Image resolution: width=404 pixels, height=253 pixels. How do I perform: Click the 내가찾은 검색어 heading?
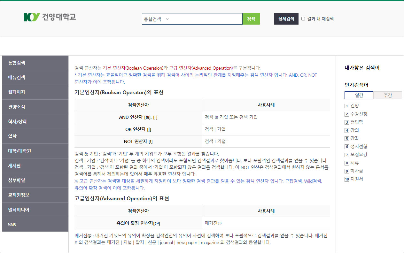362,68
